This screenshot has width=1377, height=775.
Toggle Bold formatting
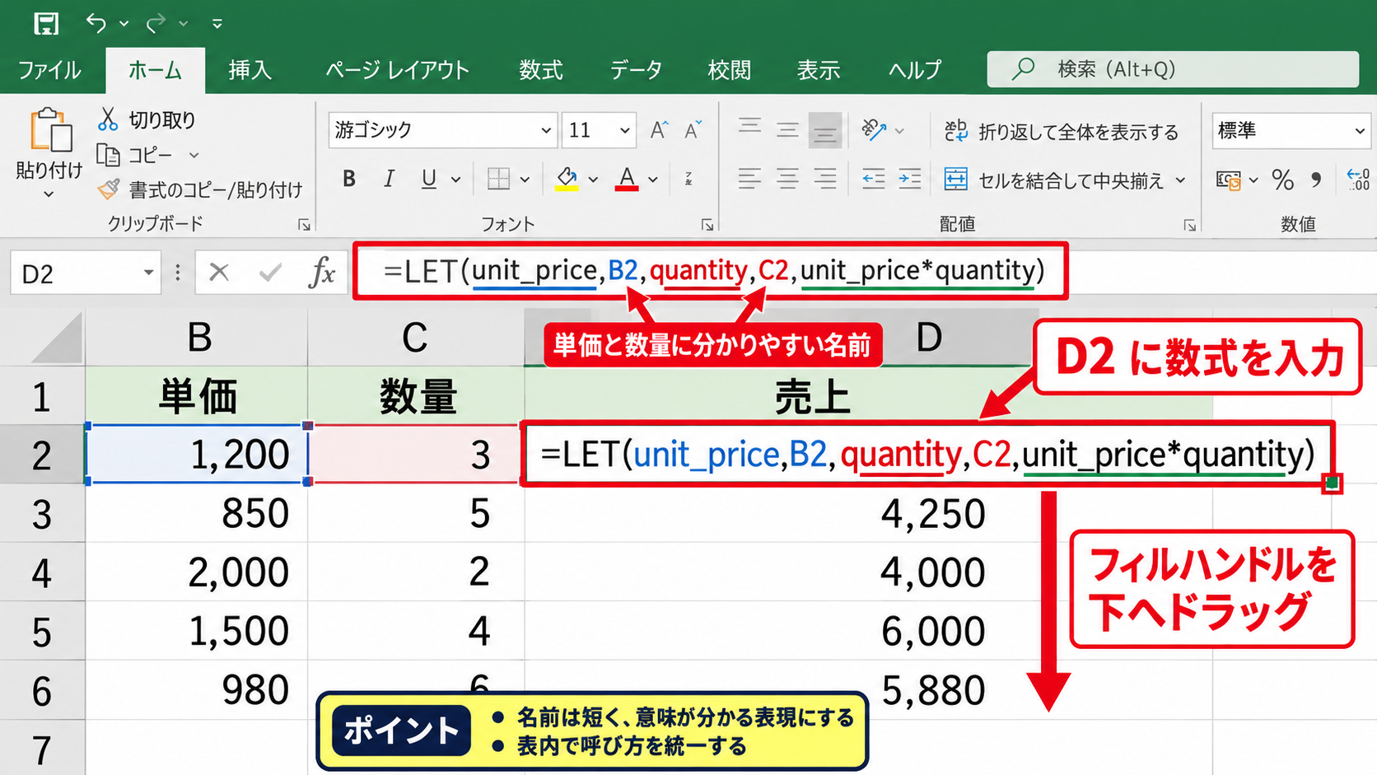(349, 179)
